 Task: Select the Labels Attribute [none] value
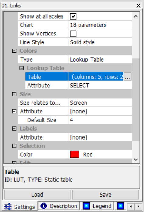coord(100,137)
